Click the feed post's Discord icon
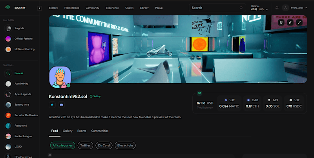Screen dimensions: 314x158 pos(50,155)
